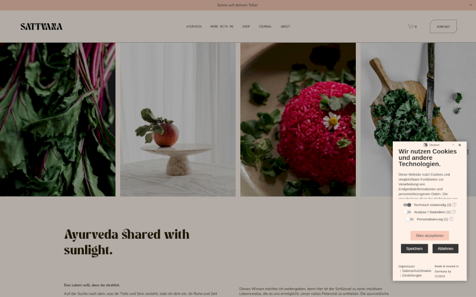The image size is (476, 297).
Task: Click Alles akzeptieren button
Action: point(430,235)
